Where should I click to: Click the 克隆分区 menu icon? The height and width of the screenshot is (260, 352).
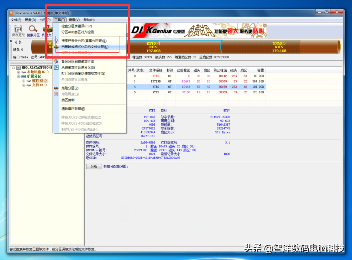(x=56, y=88)
